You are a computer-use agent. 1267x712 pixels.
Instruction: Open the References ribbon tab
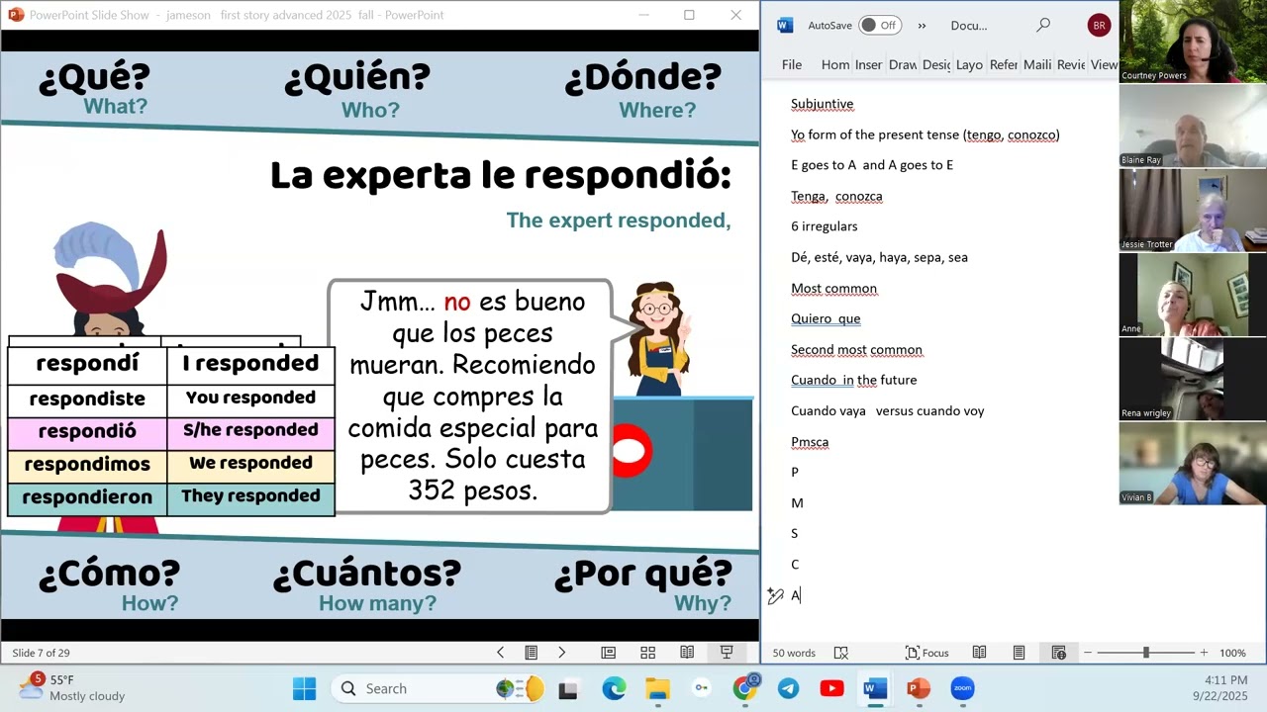point(1004,64)
